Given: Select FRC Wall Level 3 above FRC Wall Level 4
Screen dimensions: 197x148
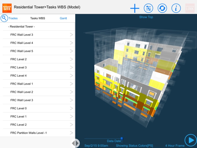Looking at the screenshot, I should point(38,35).
